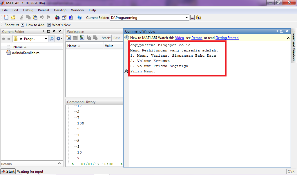This screenshot has height=182, width=297.
Task: Open GUIDE from the toolbar
Action: click(x=64, y=17)
